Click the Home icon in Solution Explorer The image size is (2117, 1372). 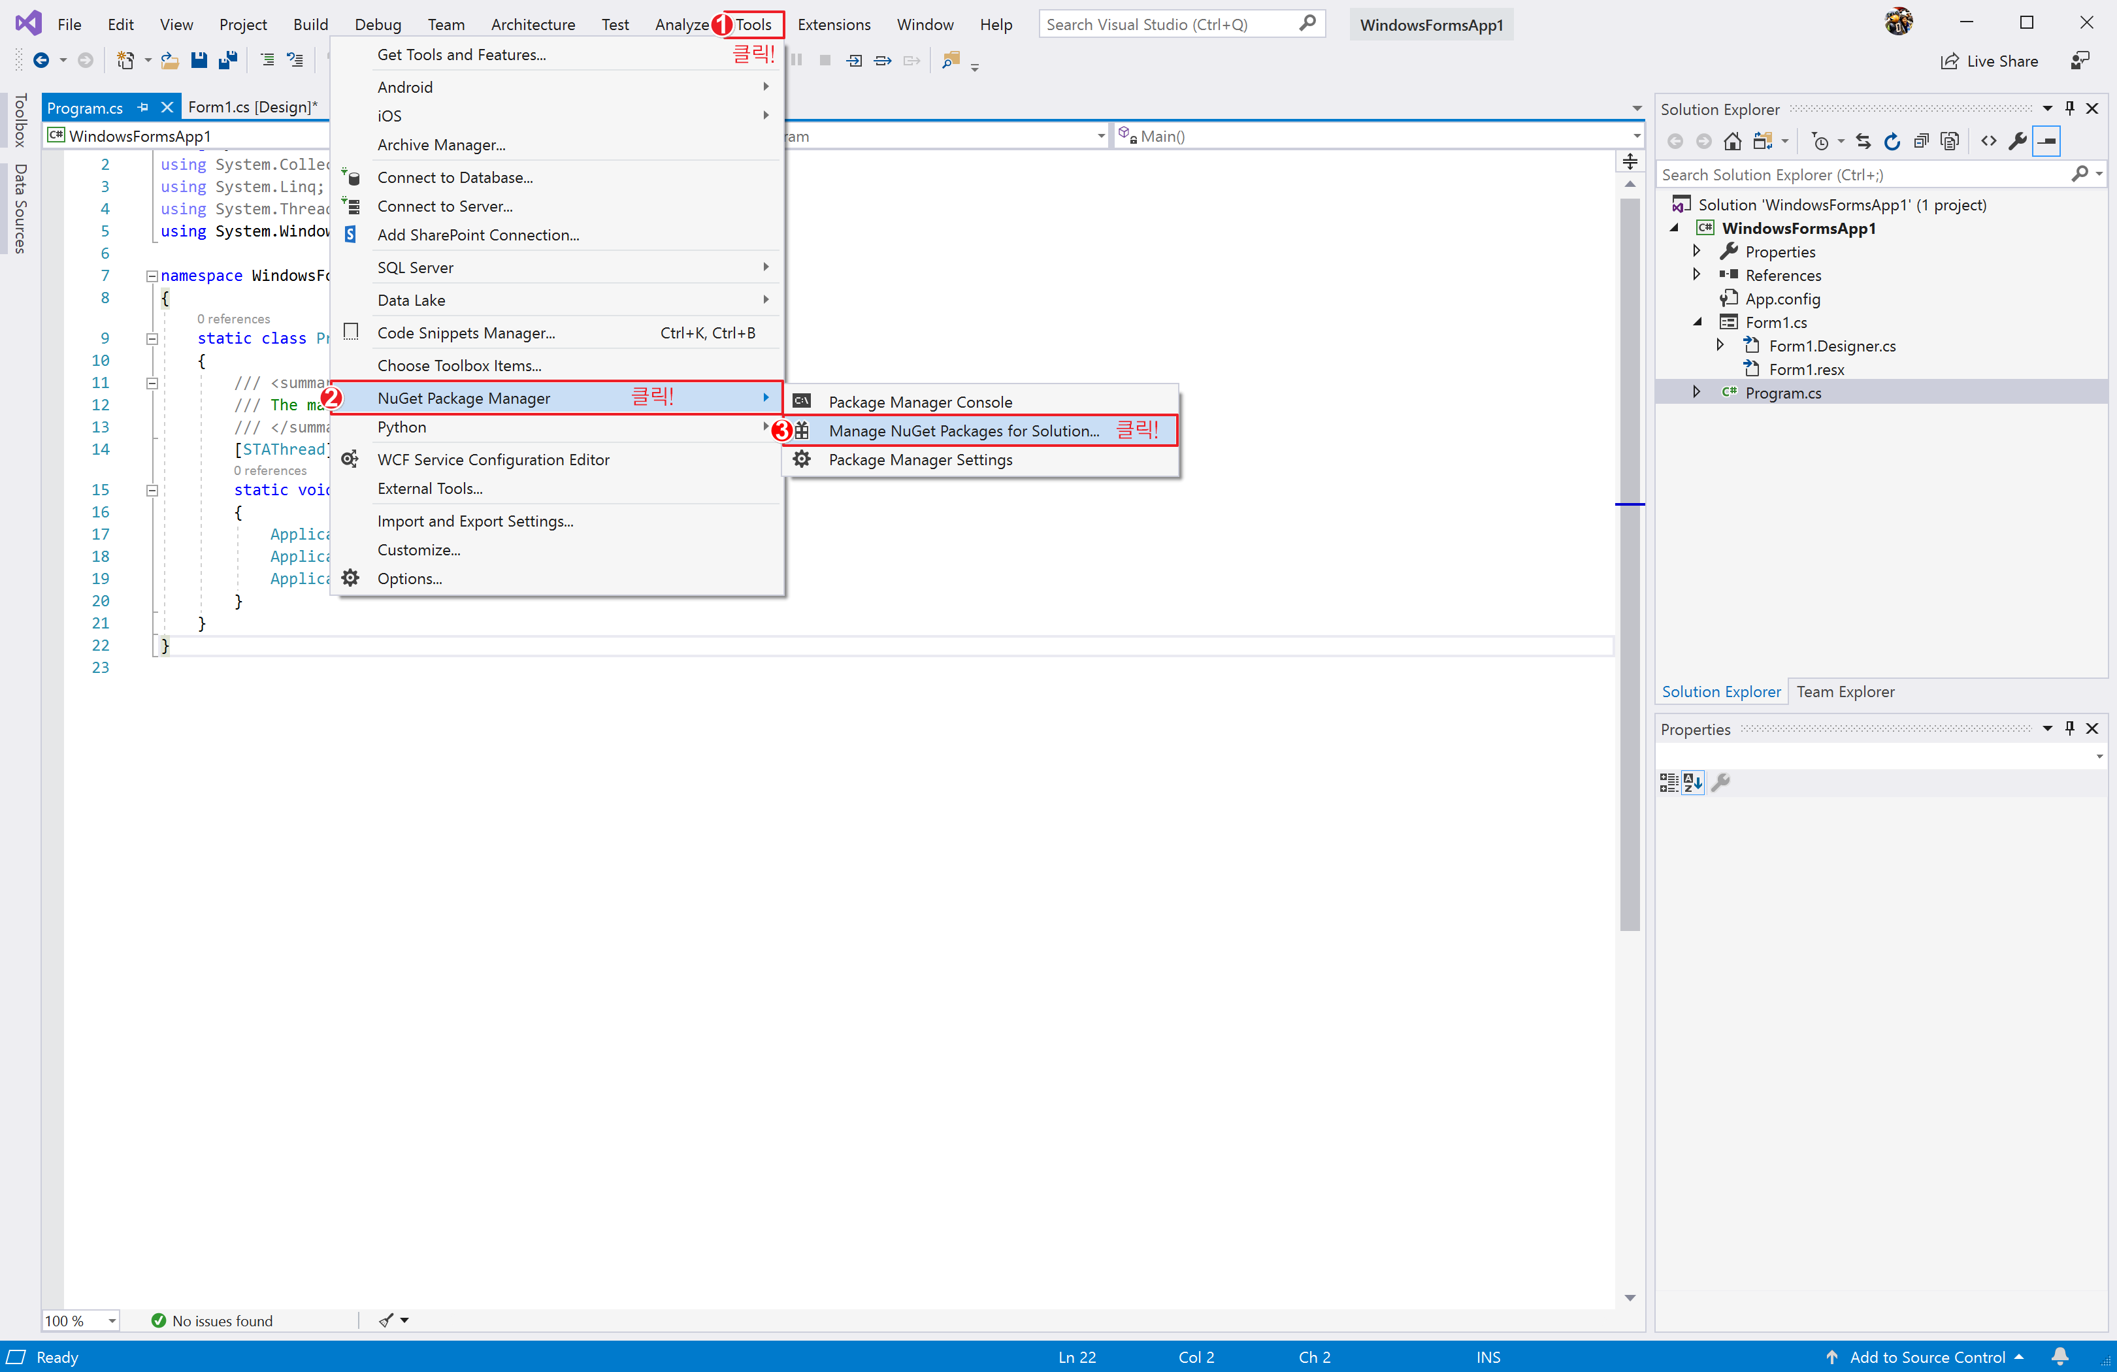[1733, 141]
